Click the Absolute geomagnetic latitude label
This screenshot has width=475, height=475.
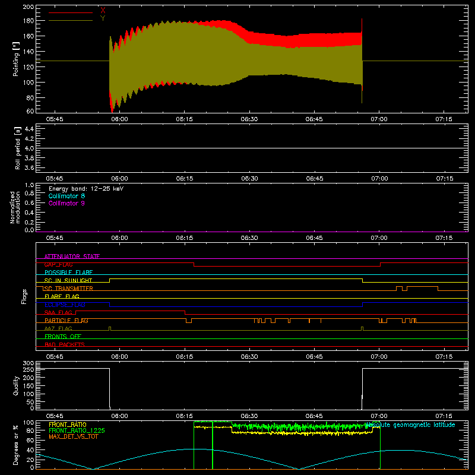[410, 425]
